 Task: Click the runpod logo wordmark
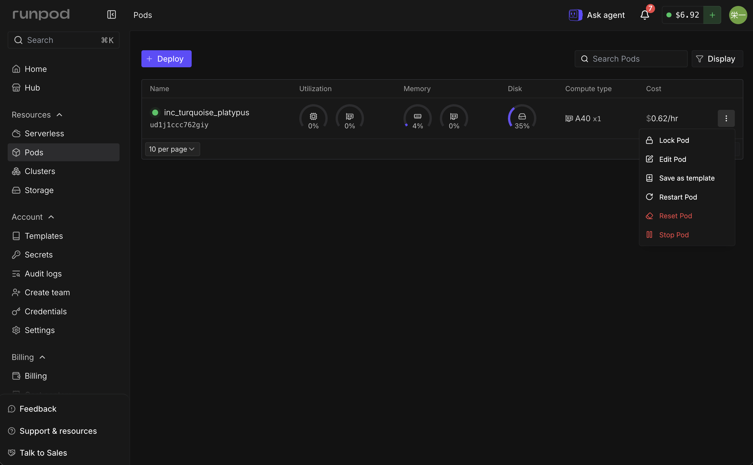(x=41, y=14)
